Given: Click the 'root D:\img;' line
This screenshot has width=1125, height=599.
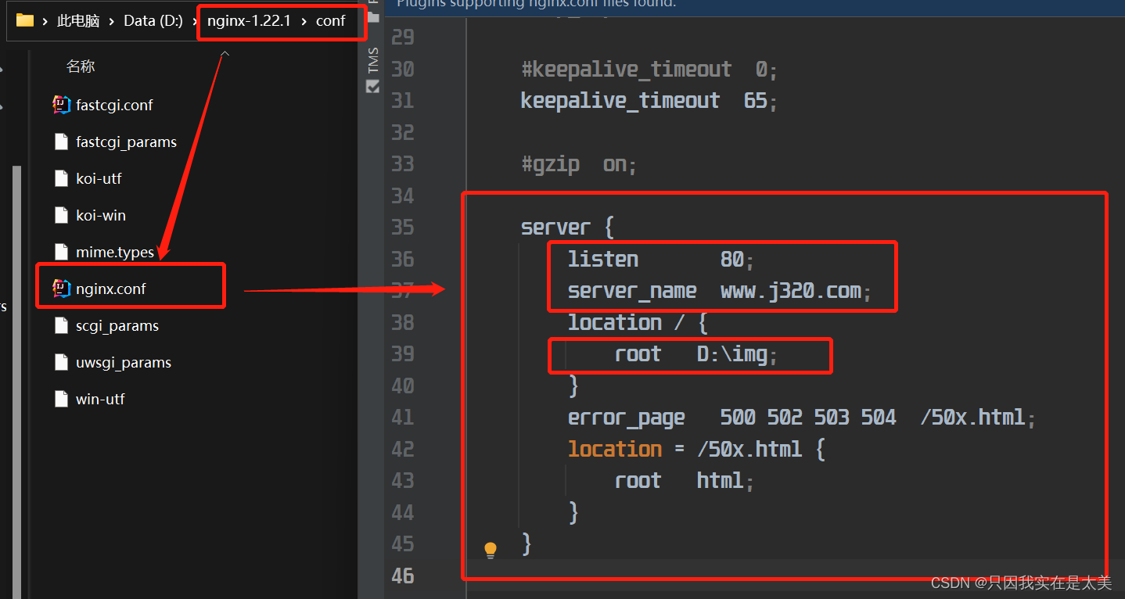Looking at the screenshot, I should click(696, 354).
